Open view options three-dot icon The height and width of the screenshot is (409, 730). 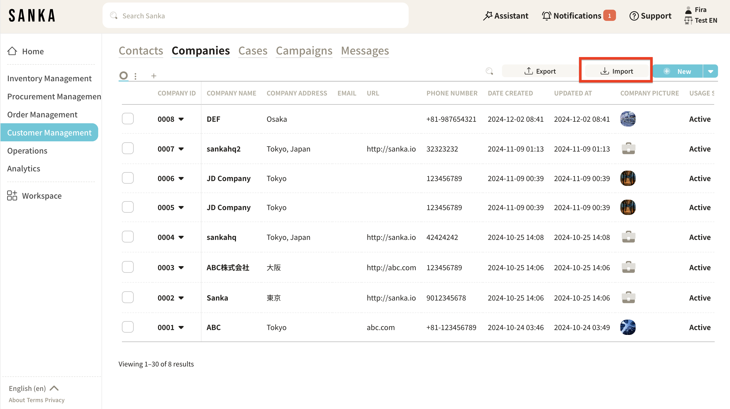tap(135, 76)
